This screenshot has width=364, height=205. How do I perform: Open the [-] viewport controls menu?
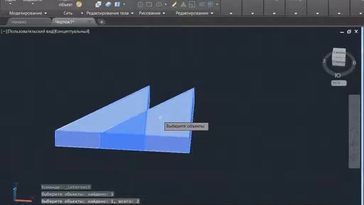[4, 31]
